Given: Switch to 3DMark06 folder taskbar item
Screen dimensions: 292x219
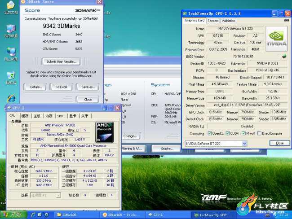Looking at the screenshot, I should [77, 215].
